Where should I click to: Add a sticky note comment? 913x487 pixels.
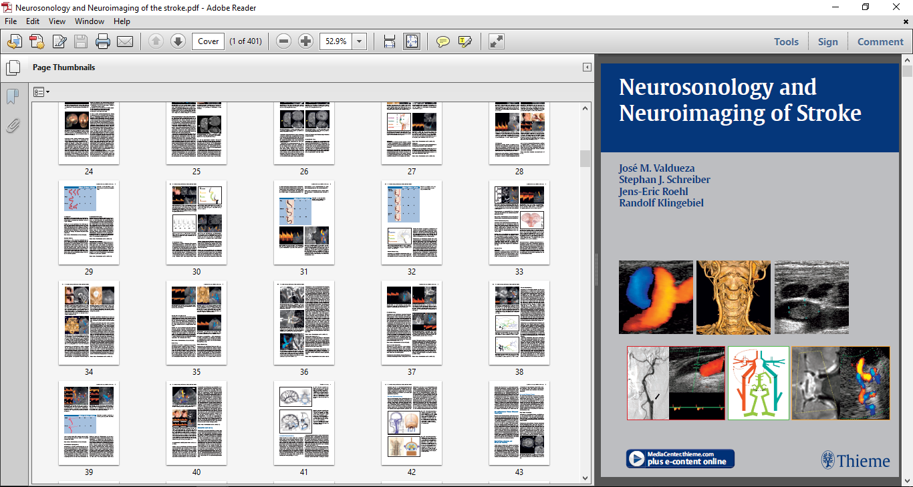443,41
